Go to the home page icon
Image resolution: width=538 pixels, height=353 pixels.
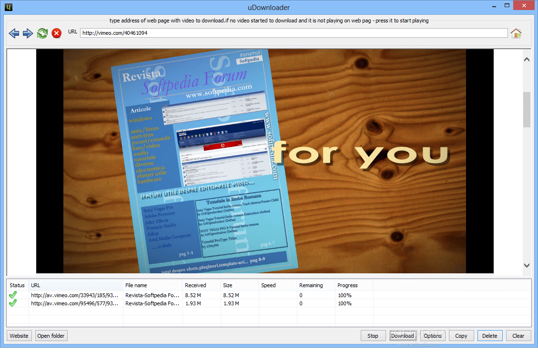516,33
